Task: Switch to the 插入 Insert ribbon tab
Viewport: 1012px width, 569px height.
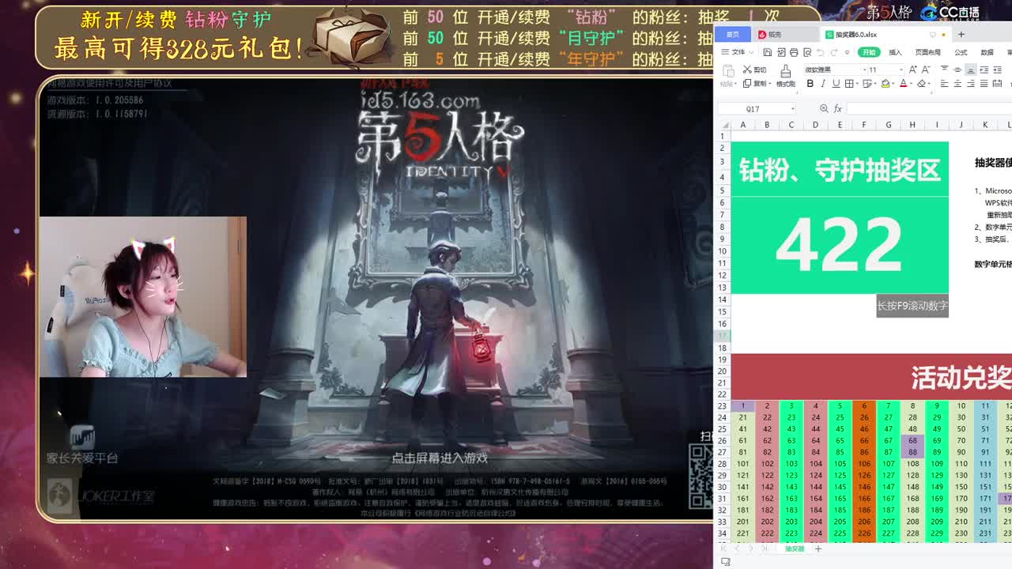Action: pyautogui.click(x=896, y=52)
